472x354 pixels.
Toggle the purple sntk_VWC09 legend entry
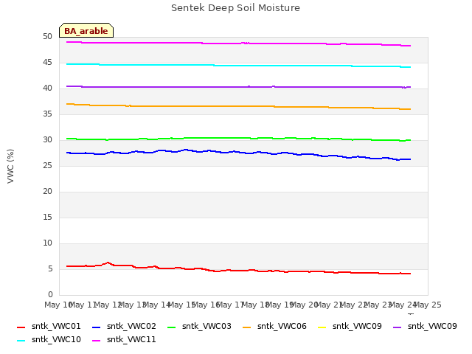425,326
